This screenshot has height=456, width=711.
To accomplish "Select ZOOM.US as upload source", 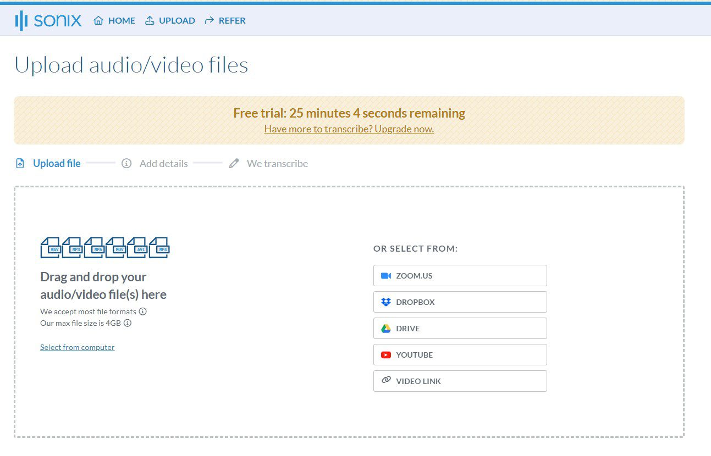I will pos(460,275).
